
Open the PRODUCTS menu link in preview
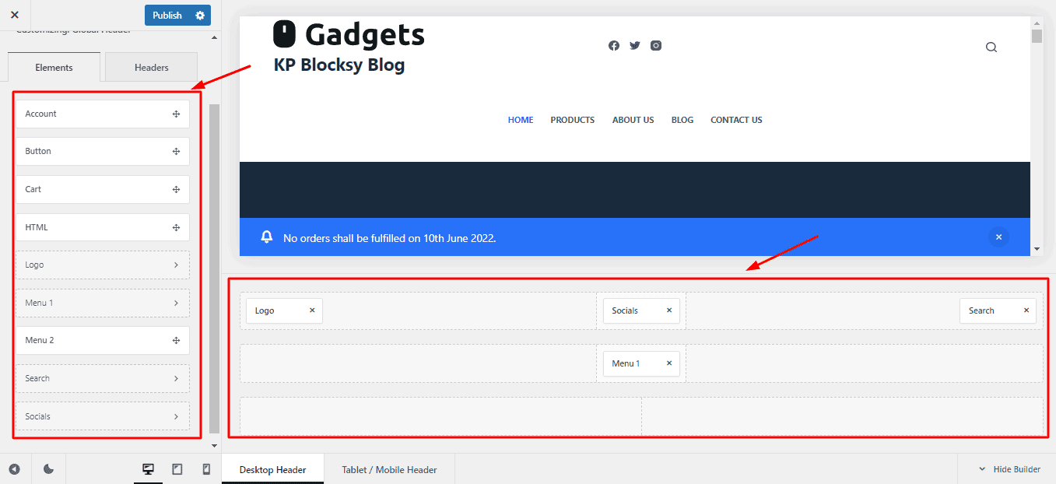tap(572, 121)
